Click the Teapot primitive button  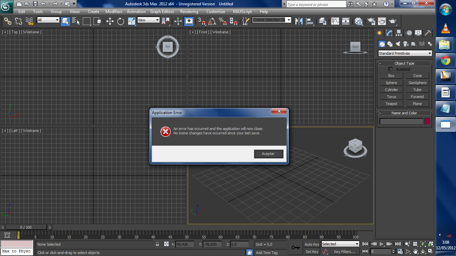click(x=391, y=104)
